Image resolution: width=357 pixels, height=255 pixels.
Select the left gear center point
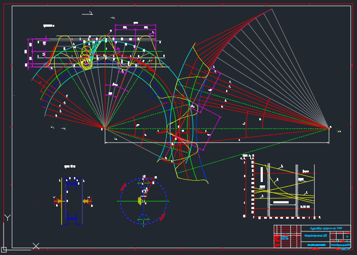105,128
